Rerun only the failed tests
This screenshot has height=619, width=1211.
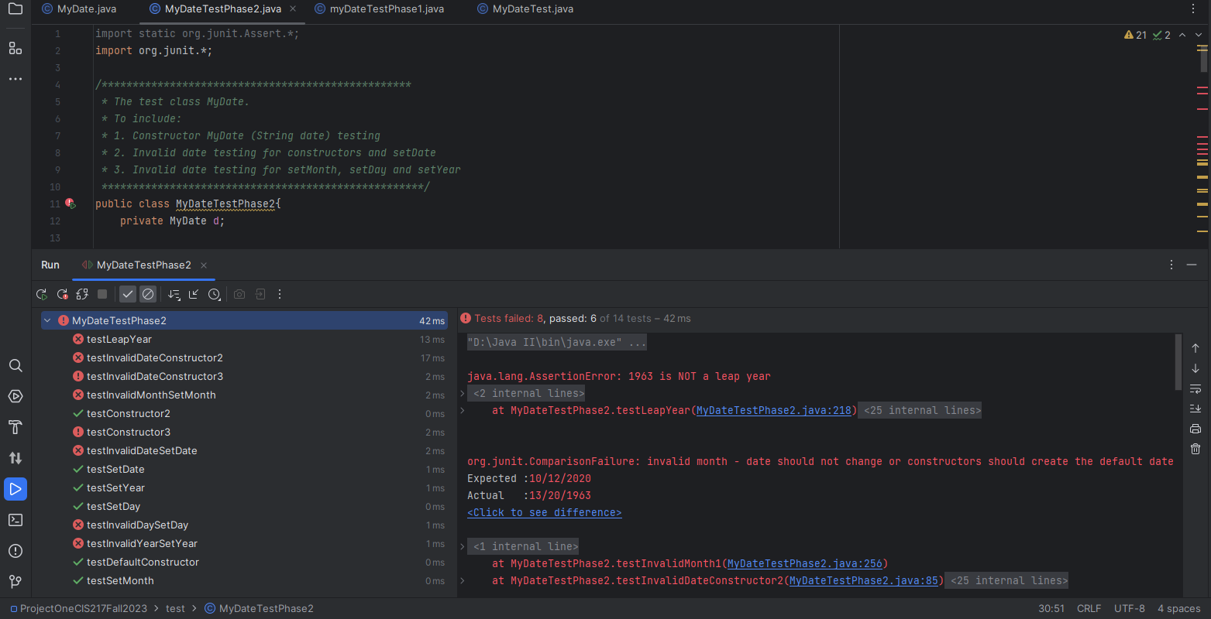click(x=62, y=294)
